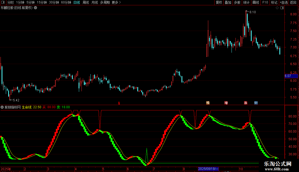
Task: Click the 财 financial report marker
Action: (256, 103)
